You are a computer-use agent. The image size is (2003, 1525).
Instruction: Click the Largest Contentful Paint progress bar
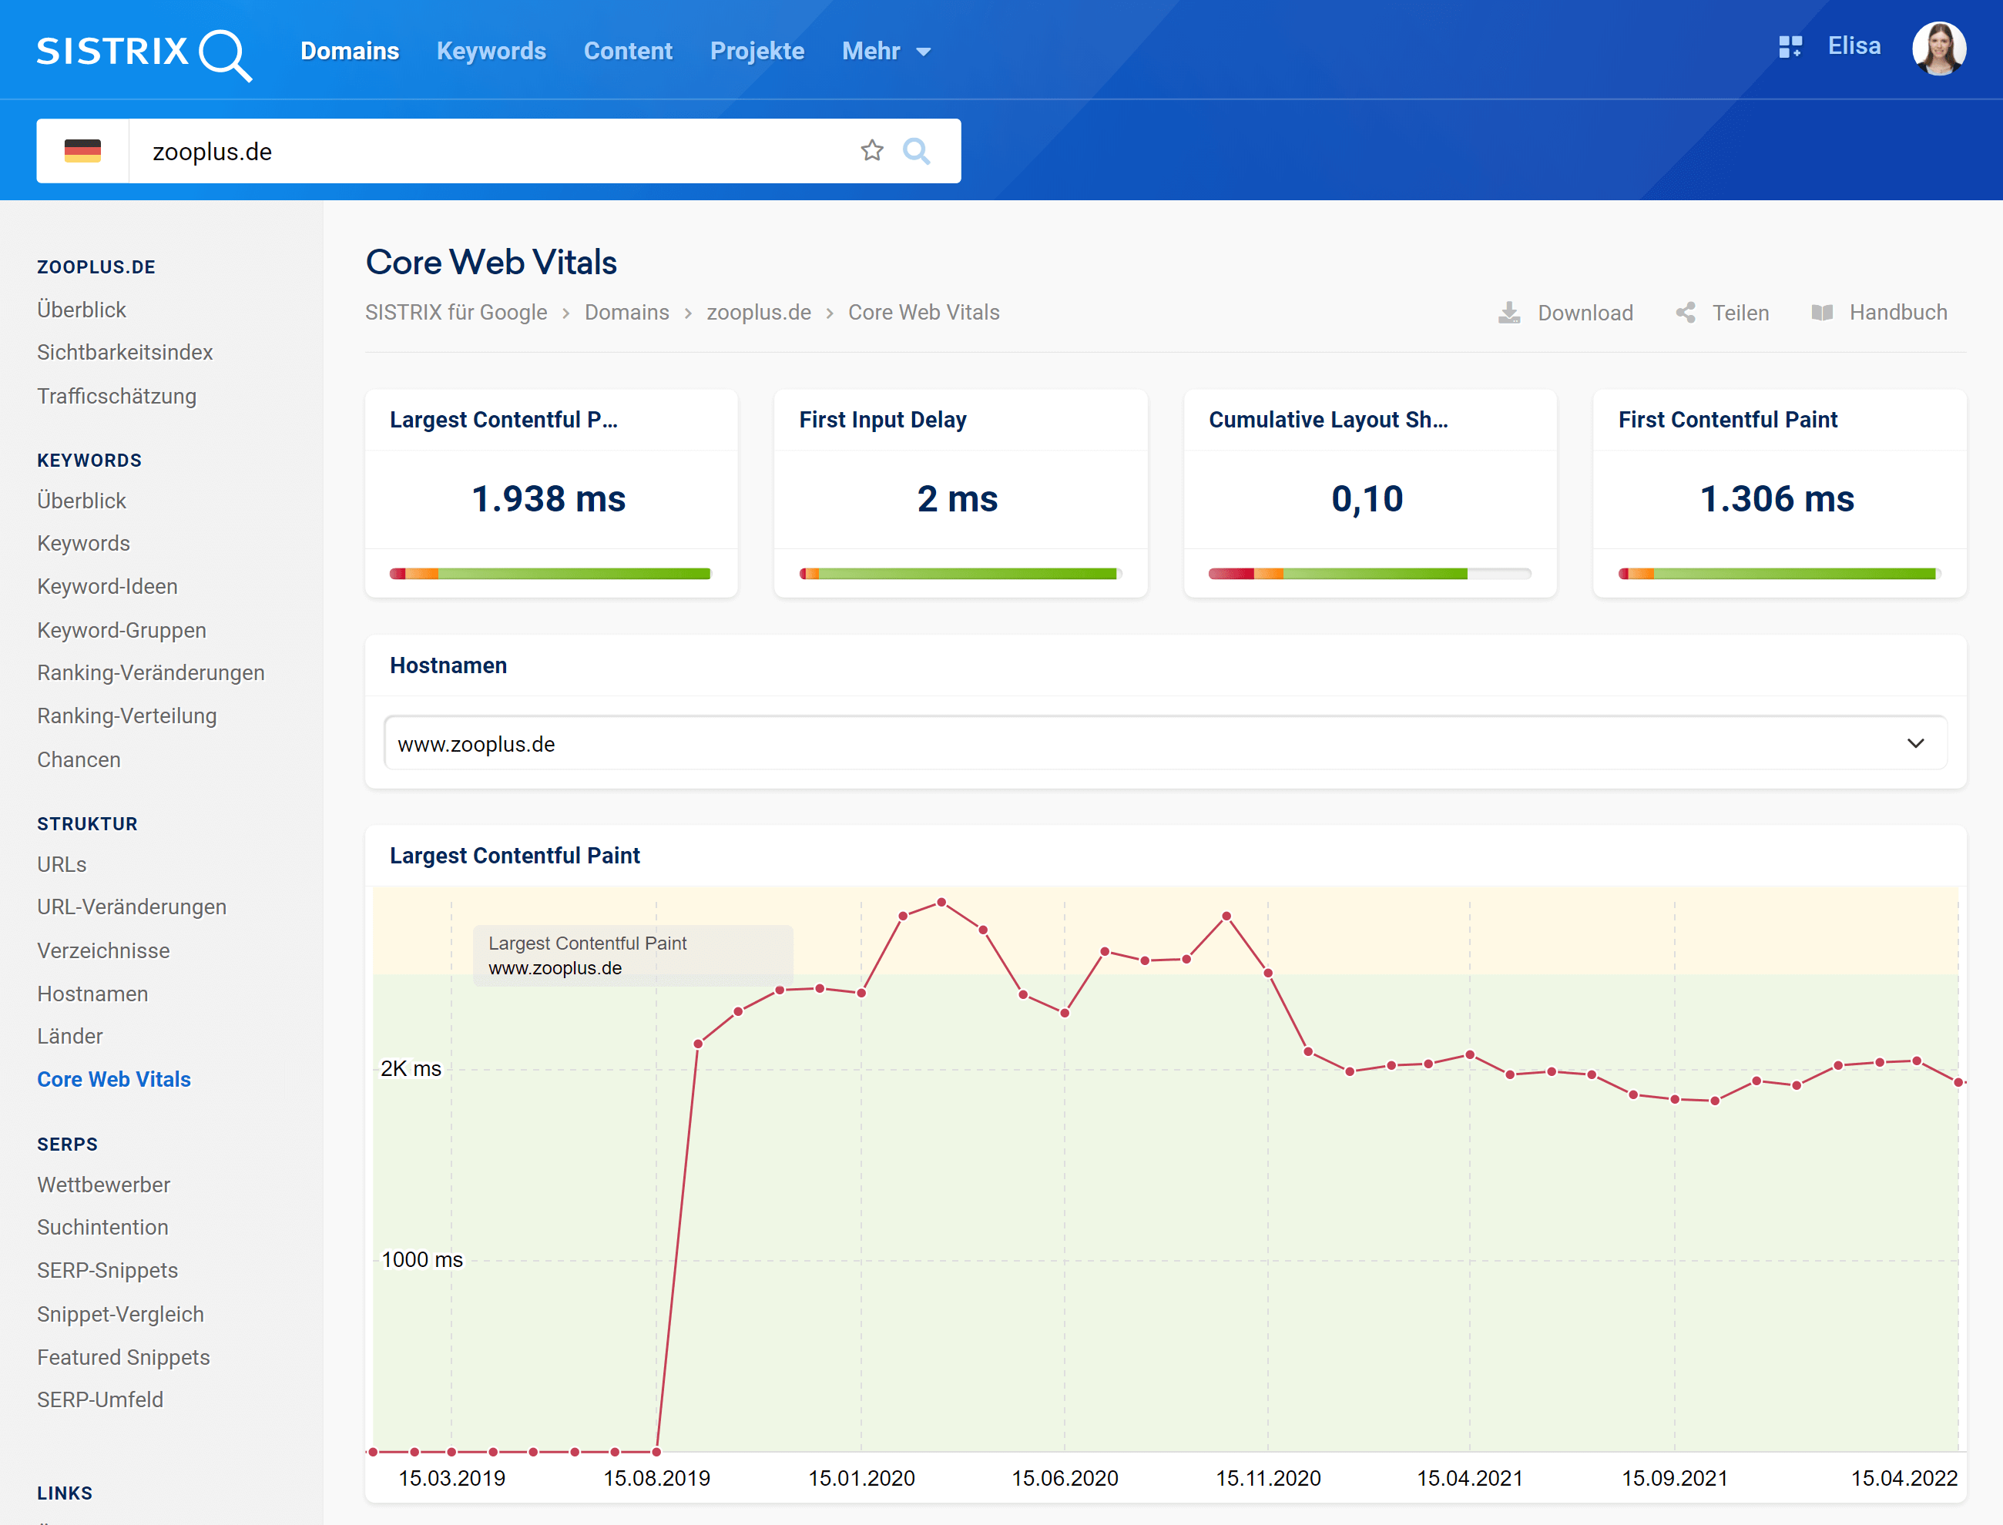coord(550,574)
